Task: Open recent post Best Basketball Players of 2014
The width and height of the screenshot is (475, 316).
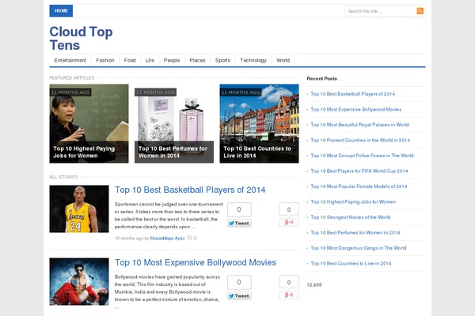Action: point(352,94)
